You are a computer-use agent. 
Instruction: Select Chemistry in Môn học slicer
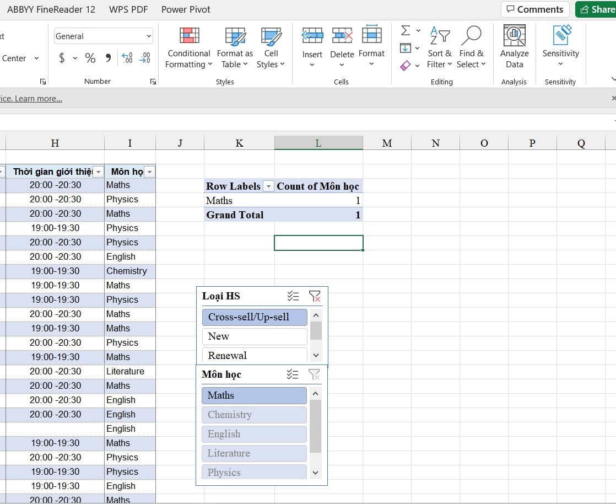point(254,415)
